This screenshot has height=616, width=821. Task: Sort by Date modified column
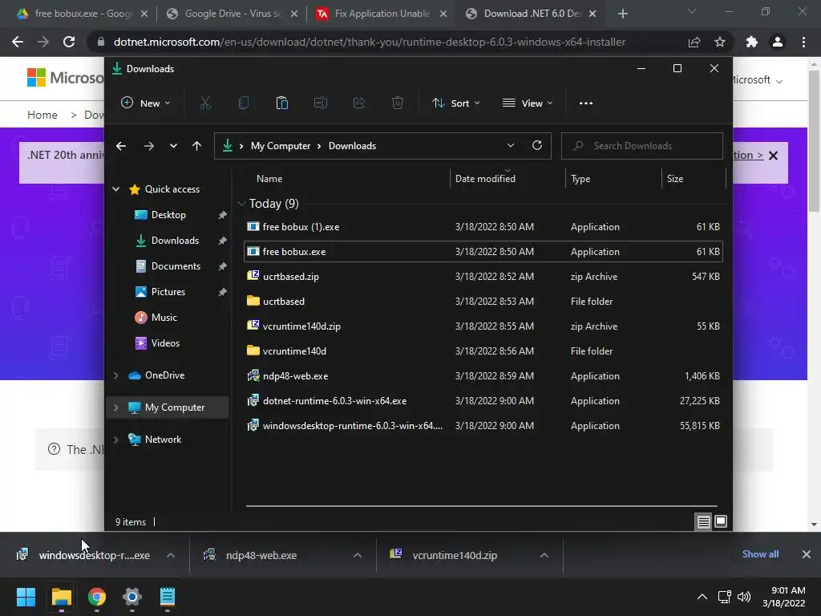click(508, 179)
